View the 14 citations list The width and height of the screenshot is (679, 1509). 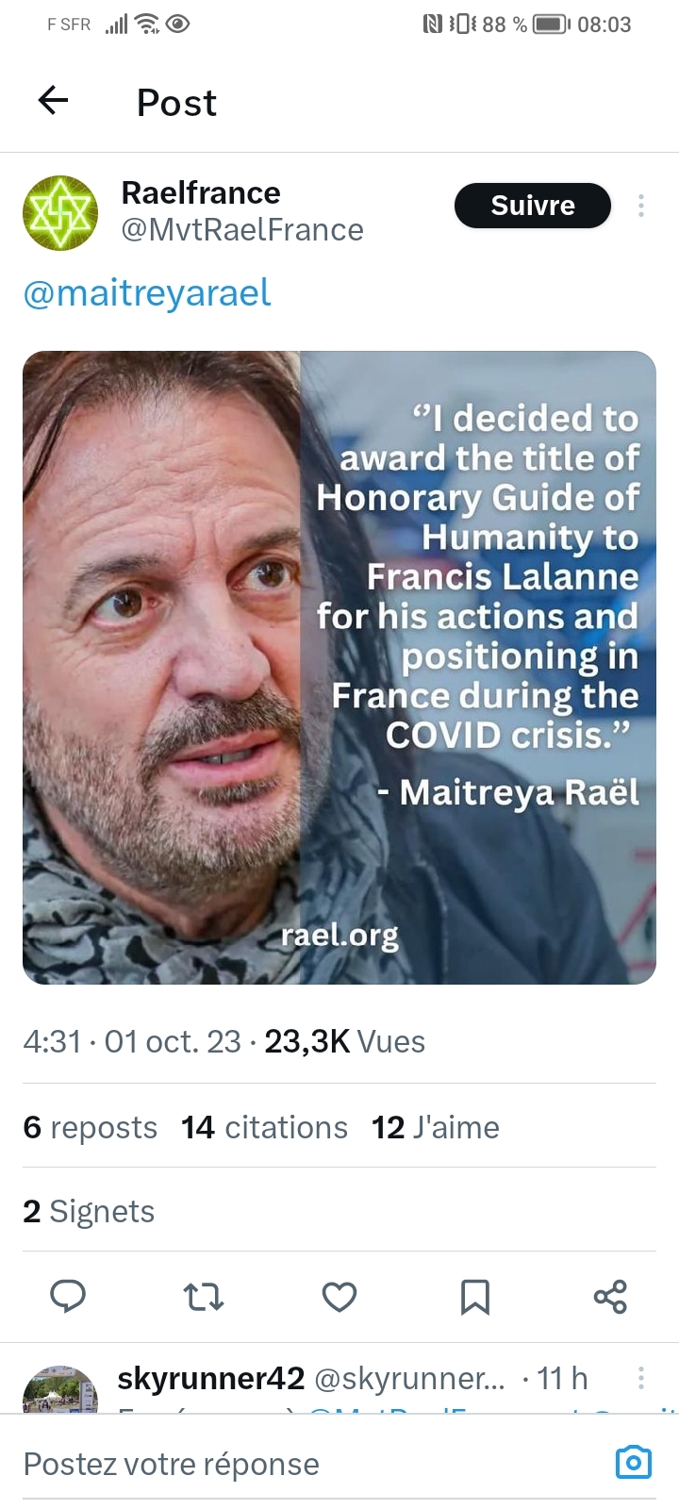coord(264,1127)
